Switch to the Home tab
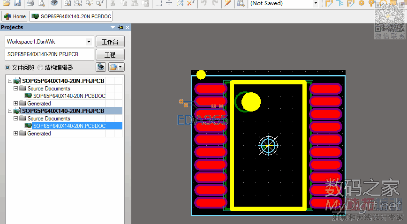The width and height of the screenshot is (407, 224). tap(15, 16)
